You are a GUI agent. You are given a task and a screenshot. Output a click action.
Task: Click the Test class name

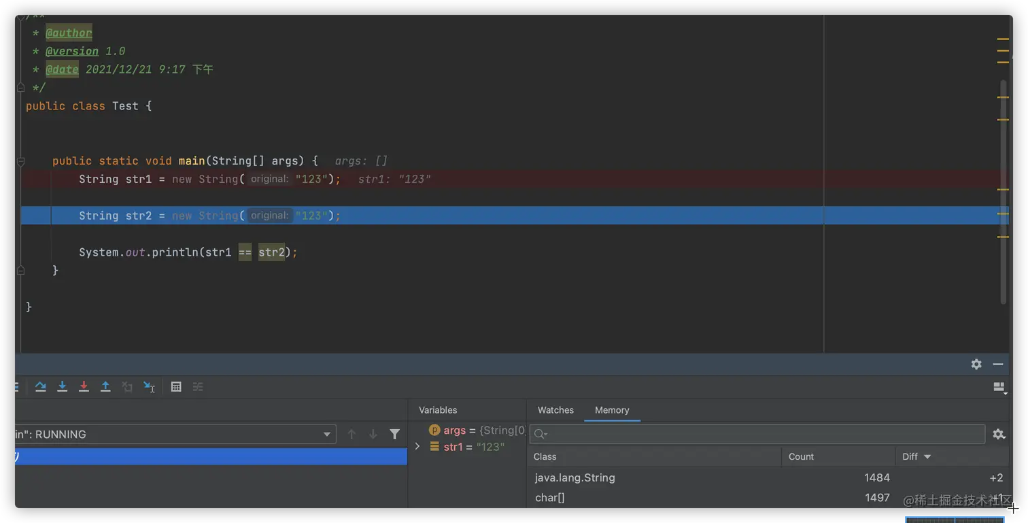pos(125,106)
